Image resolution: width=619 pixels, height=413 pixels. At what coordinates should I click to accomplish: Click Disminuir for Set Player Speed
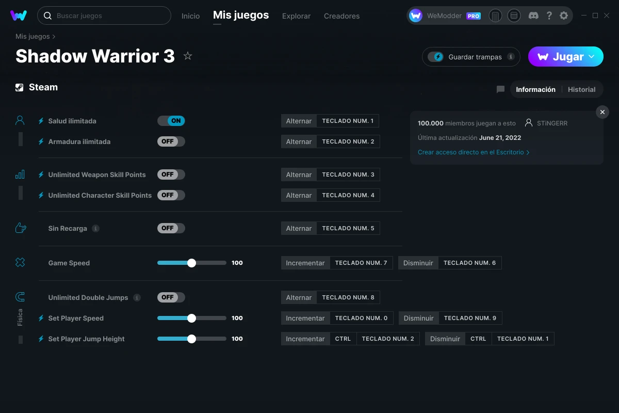pos(418,318)
